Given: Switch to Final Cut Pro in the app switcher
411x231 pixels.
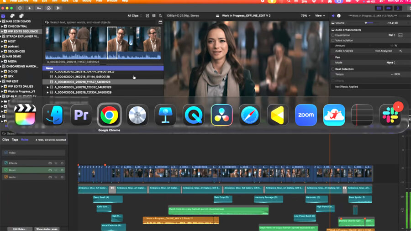Looking at the screenshot, I should (25, 115).
